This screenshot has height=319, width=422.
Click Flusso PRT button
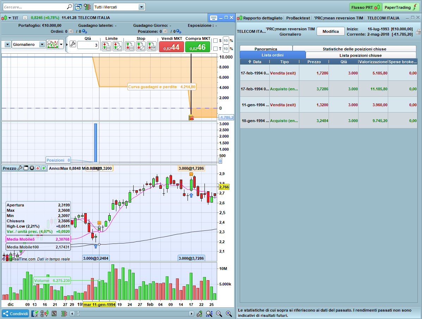[x=366, y=7]
